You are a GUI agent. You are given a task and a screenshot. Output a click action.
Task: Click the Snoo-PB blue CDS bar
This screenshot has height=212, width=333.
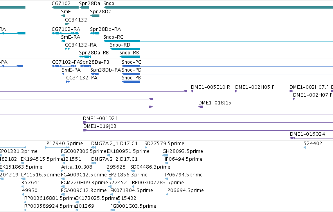click(x=131, y=82)
